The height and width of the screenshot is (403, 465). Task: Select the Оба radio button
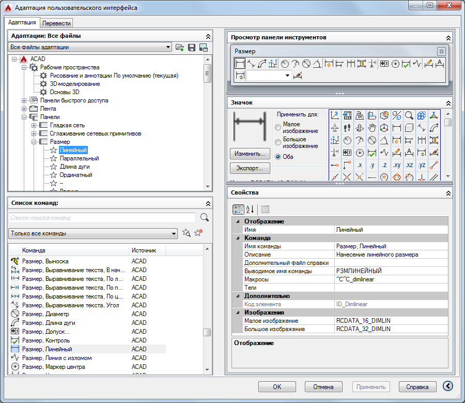coord(278,157)
